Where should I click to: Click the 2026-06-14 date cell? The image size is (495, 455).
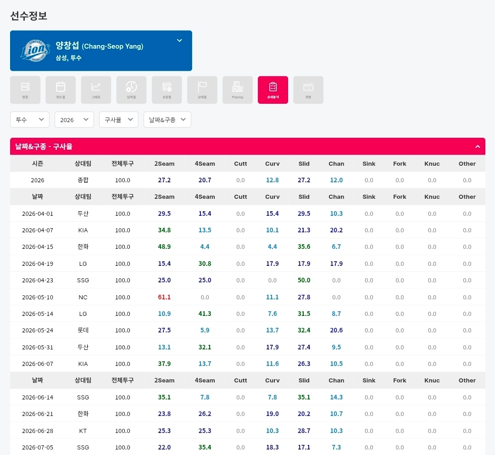coord(38,398)
